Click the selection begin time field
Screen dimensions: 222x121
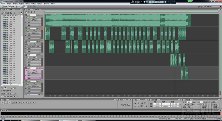click(157, 104)
